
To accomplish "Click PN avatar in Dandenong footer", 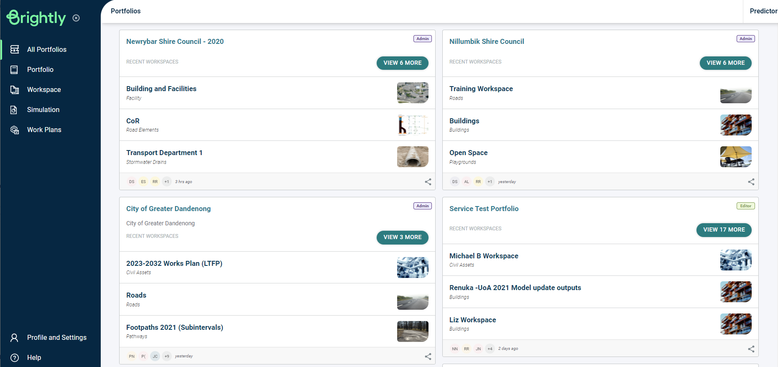I will pyautogui.click(x=132, y=356).
